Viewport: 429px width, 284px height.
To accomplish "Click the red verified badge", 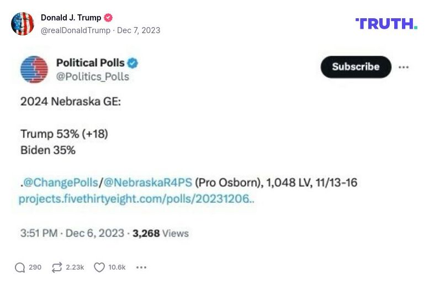I will pos(108,18).
